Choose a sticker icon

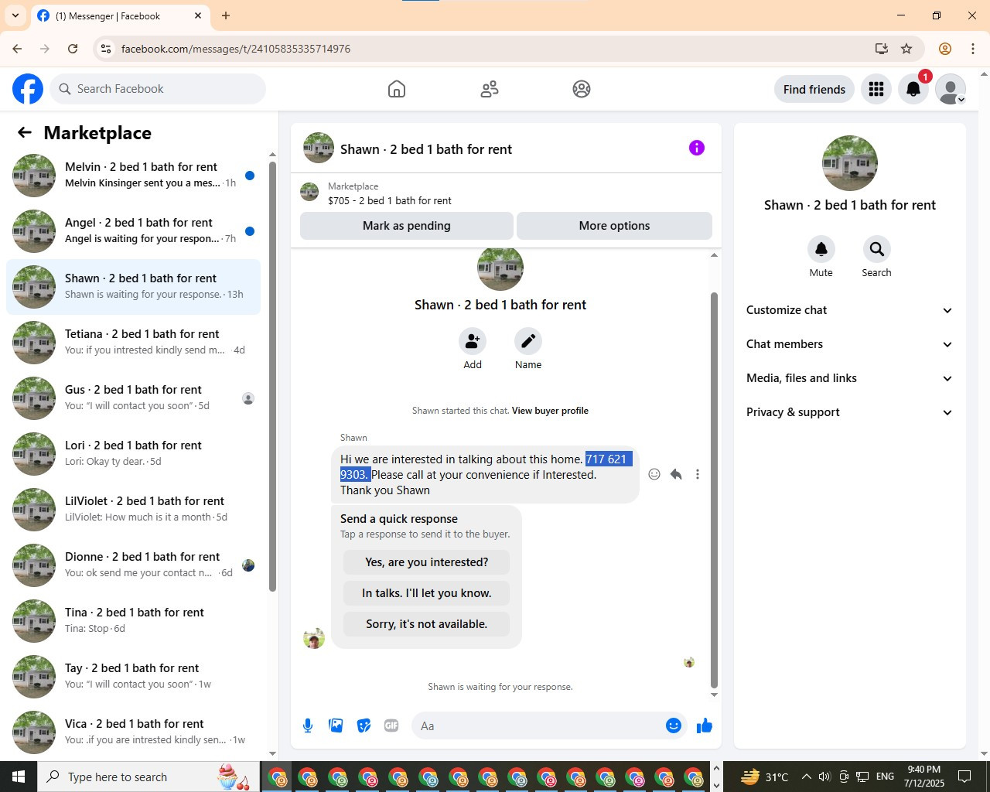click(x=364, y=725)
